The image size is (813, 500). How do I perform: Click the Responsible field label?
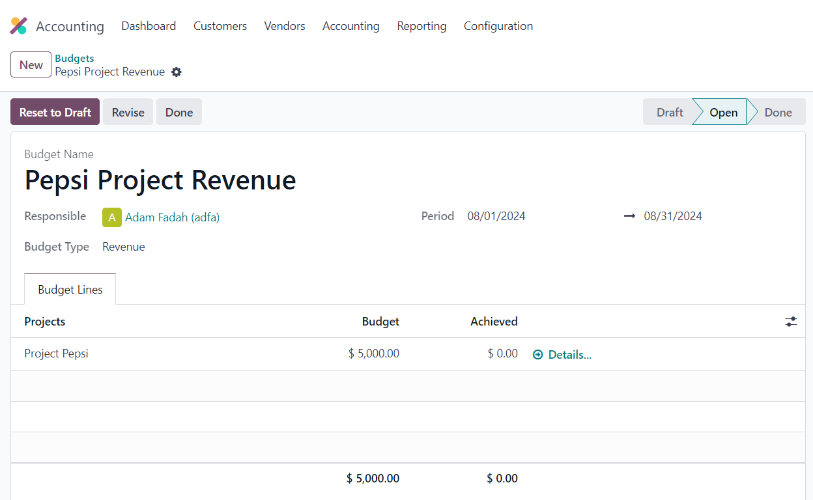(55, 216)
